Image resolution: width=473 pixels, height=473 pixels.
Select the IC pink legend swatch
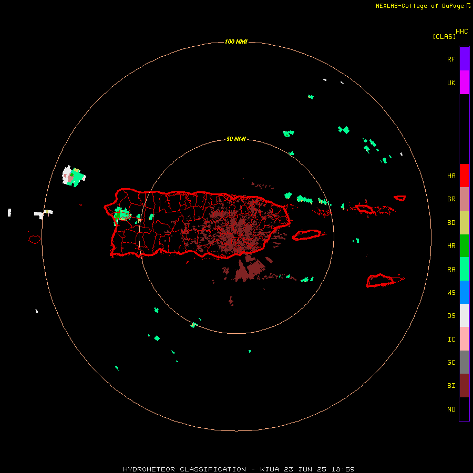(464, 339)
